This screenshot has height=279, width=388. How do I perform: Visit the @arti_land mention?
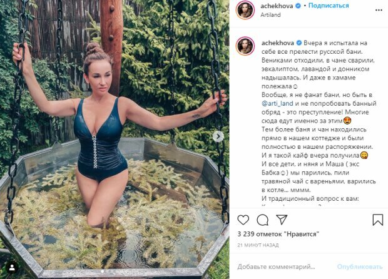click(277, 104)
